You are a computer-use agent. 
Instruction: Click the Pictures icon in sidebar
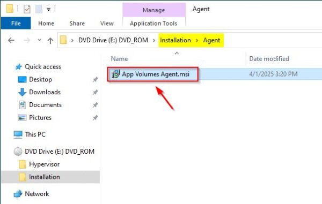[22, 118]
